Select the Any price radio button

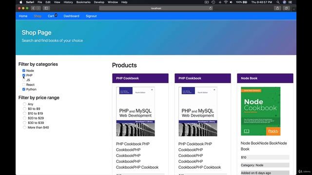pyautogui.click(x=24, y=104)
